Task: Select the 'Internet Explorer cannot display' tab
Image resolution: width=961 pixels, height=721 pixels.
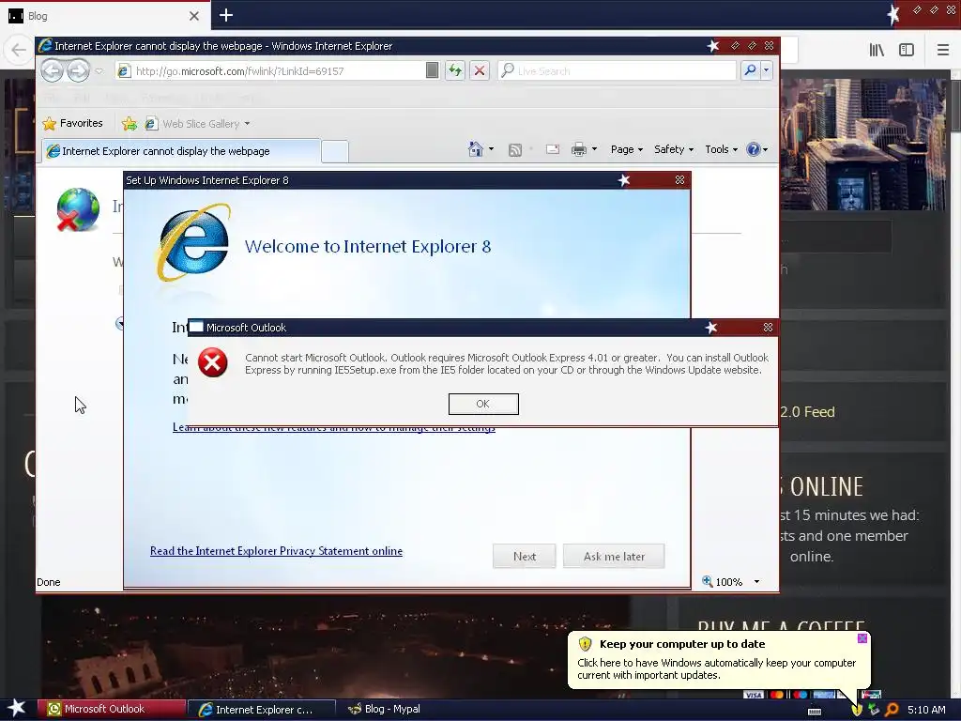Action: click(x=181, y=151)
